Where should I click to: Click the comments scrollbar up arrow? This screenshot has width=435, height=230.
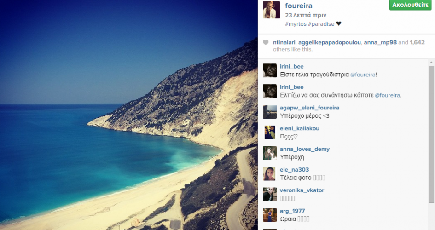[x=431, y=63]
